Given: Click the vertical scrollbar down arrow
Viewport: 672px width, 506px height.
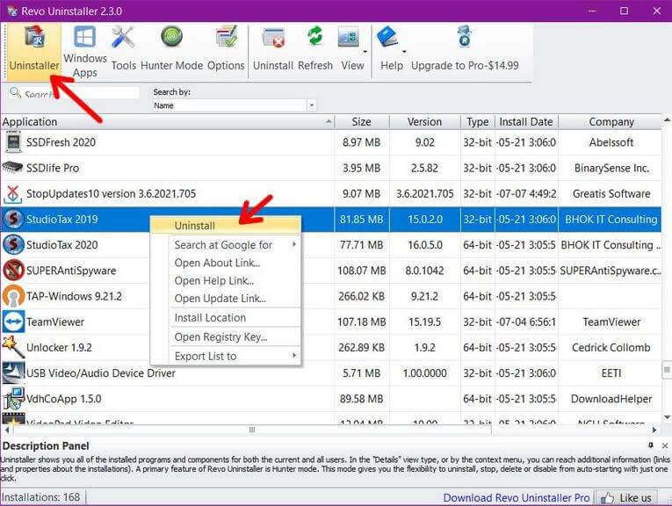Looking at the screenshot, I should pyautogui.click(x=667, y=417).
